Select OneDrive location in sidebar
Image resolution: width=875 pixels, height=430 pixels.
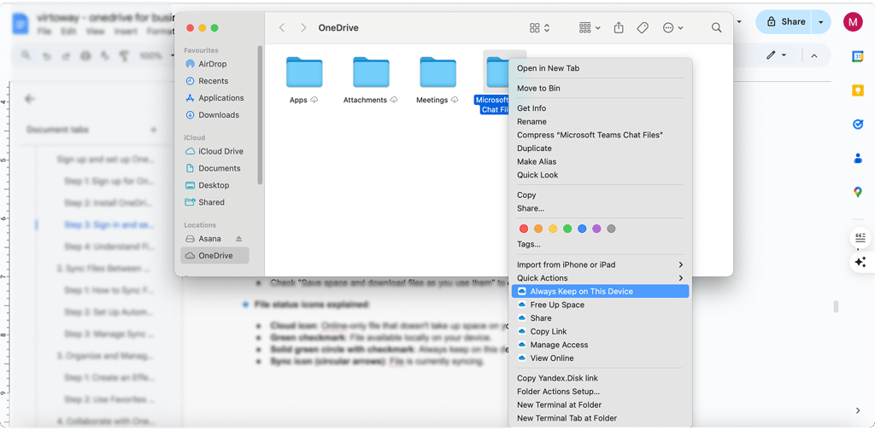(x=214, y=256)
